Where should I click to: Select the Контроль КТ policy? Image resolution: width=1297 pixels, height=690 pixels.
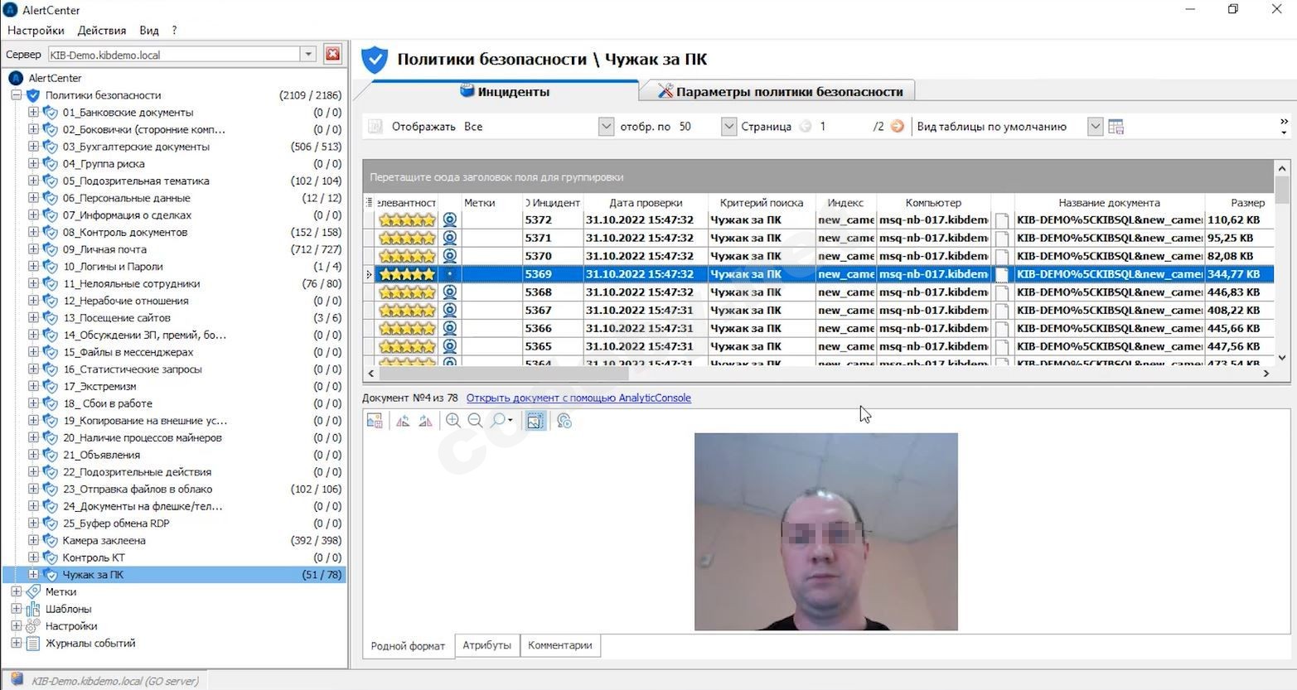[94, 557]
